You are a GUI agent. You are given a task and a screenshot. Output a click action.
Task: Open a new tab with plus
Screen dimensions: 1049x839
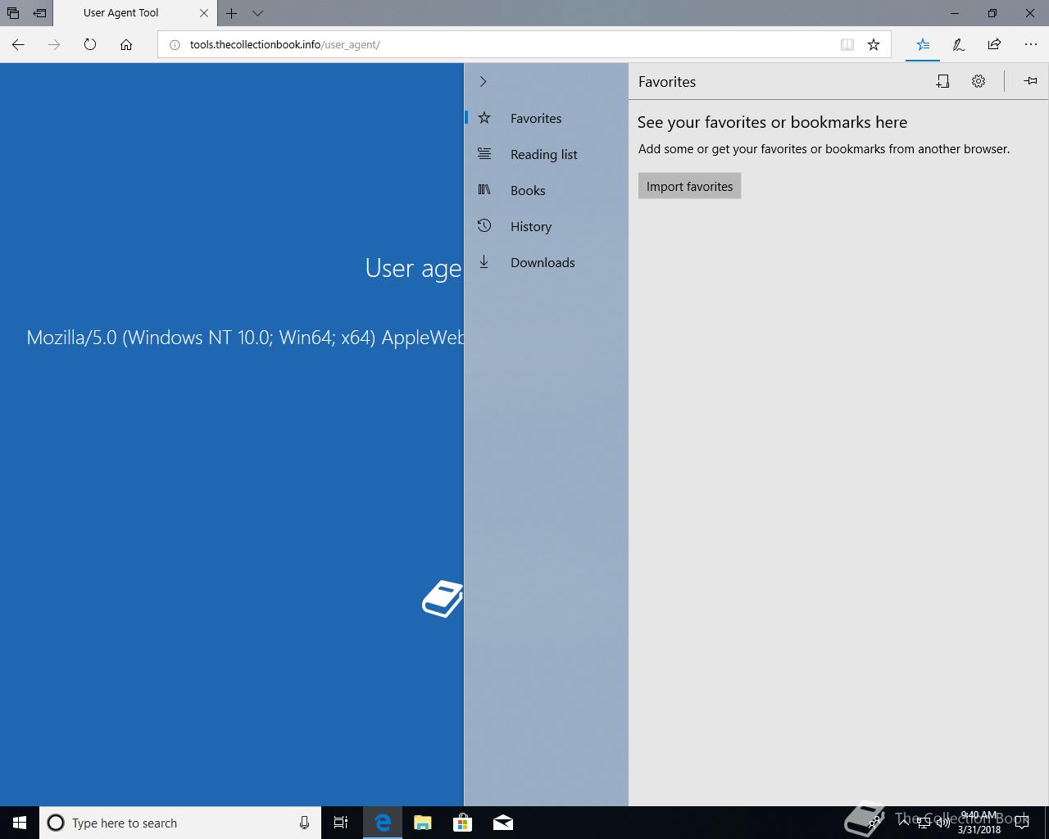[232, 13]
